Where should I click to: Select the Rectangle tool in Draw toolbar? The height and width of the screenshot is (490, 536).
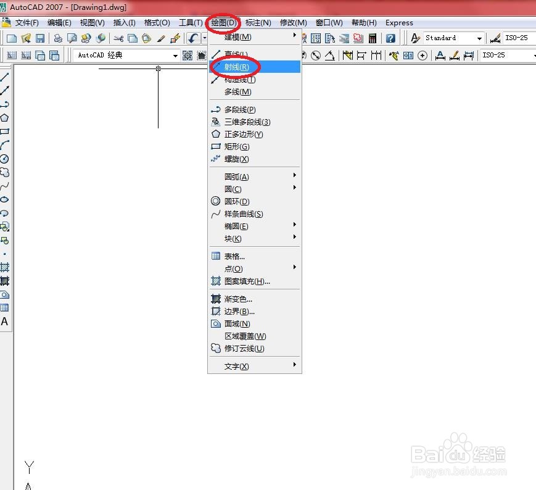click(x=4, y=131)
